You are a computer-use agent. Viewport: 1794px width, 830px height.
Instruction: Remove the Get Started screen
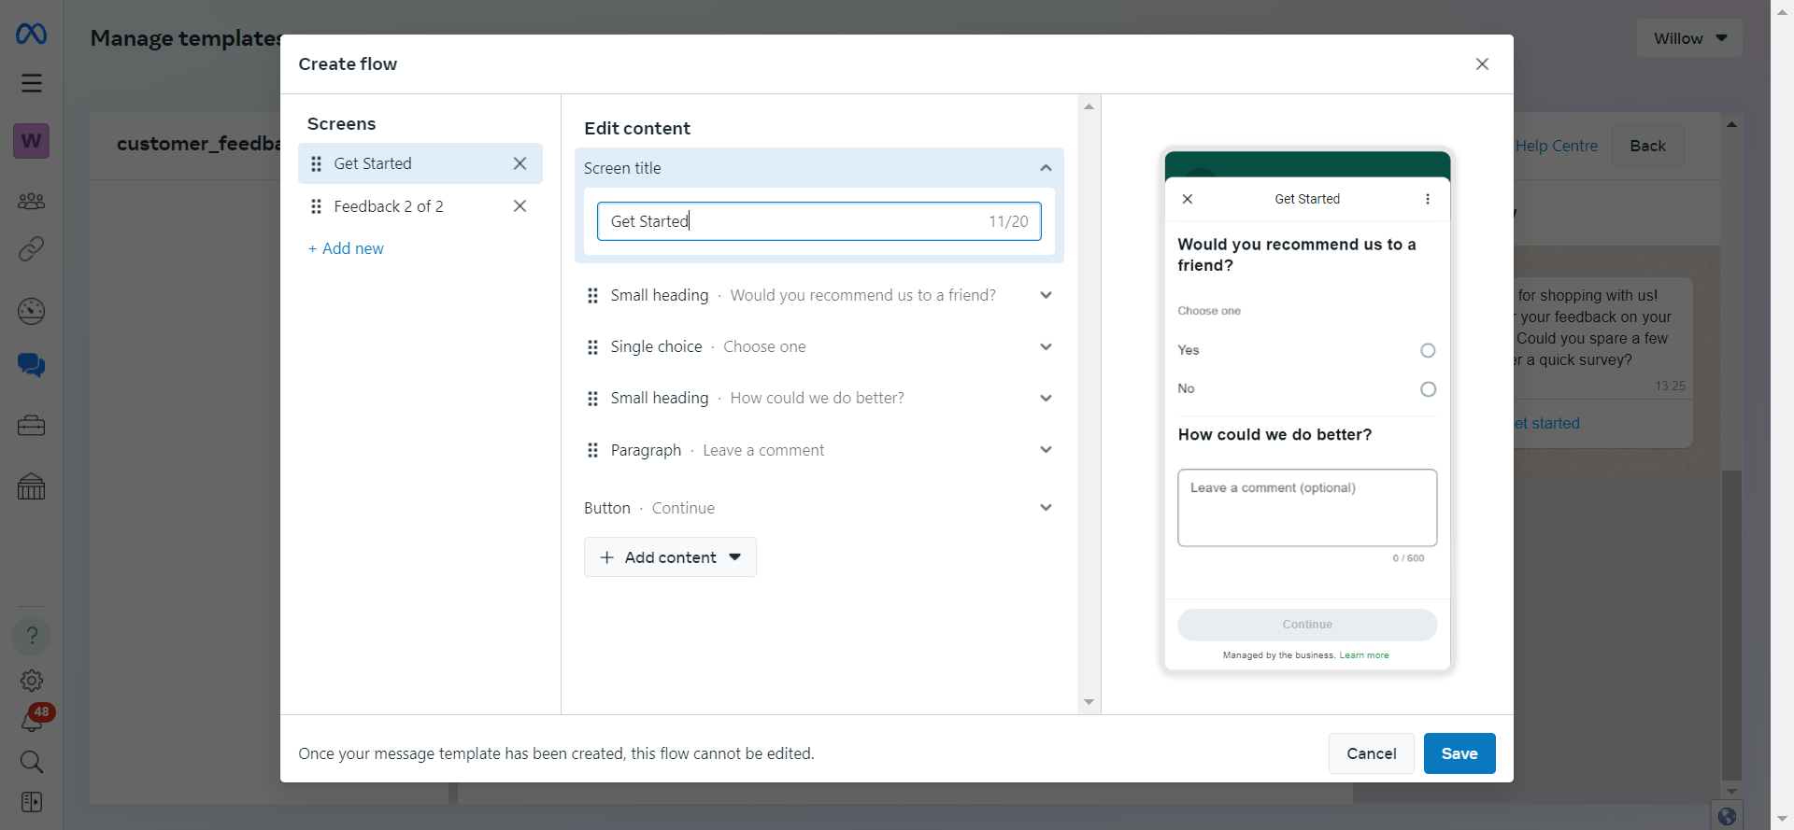click(520, 163)
